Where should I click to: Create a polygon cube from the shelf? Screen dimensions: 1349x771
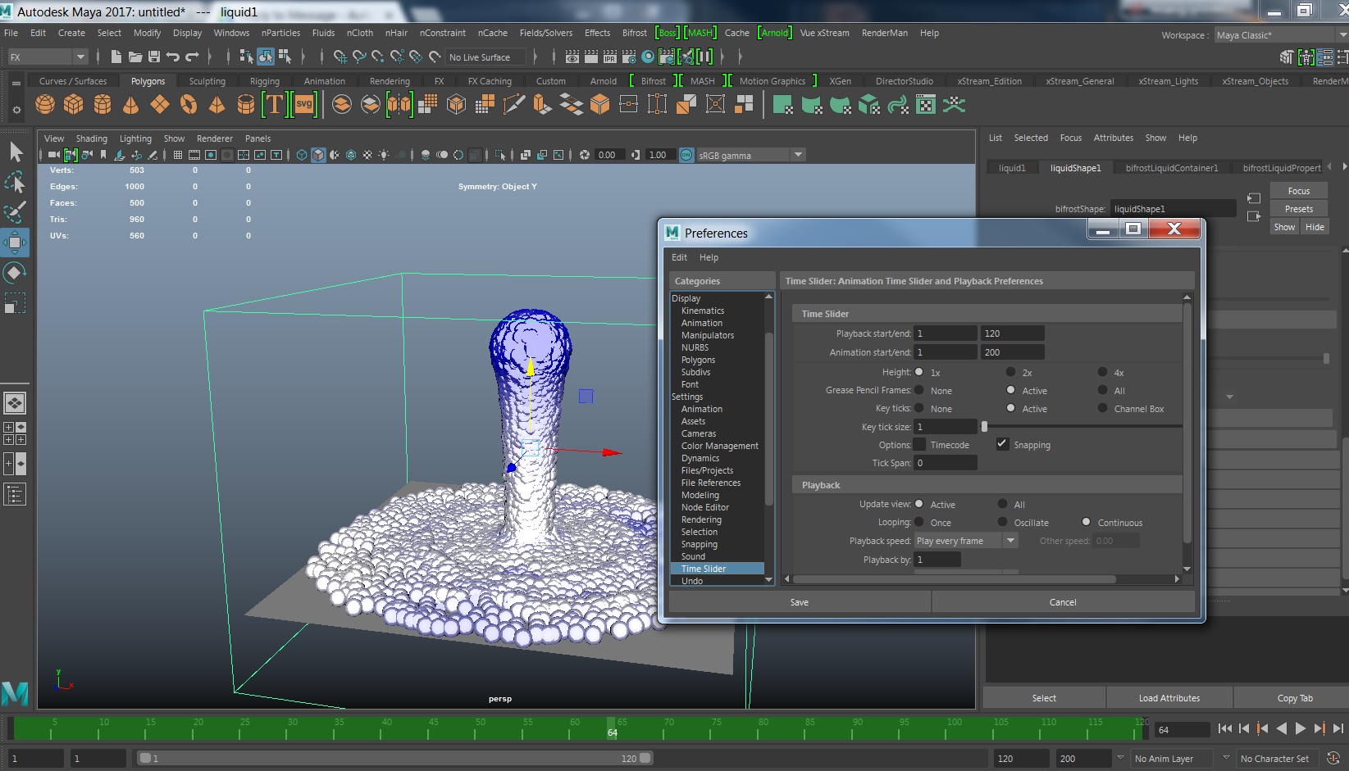pyautogui.click(x=73, y=104)
